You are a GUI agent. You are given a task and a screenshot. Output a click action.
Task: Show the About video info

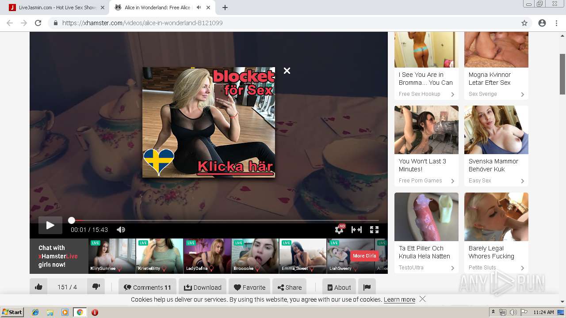(339, 287)
